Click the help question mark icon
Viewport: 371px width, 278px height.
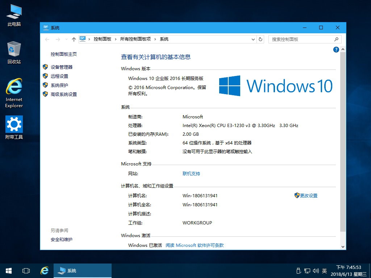(x=336, y=50)
